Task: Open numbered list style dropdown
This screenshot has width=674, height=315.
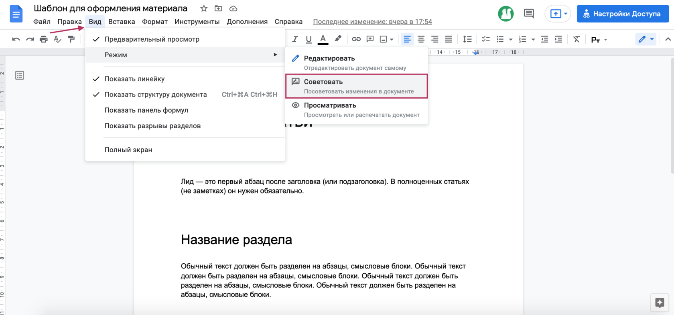Action: (533, 39)
